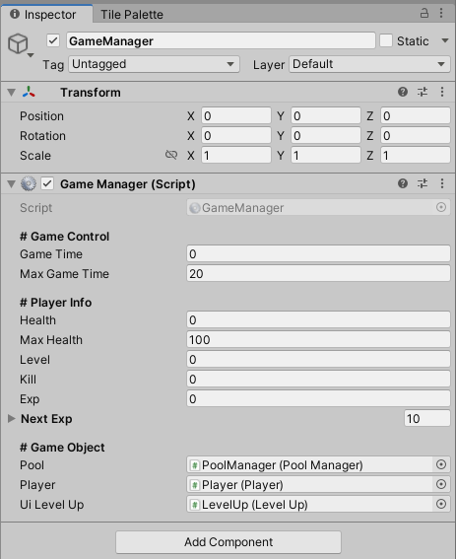Edit the Max Game Time value field
456x559 pixels.
(318, 274)
